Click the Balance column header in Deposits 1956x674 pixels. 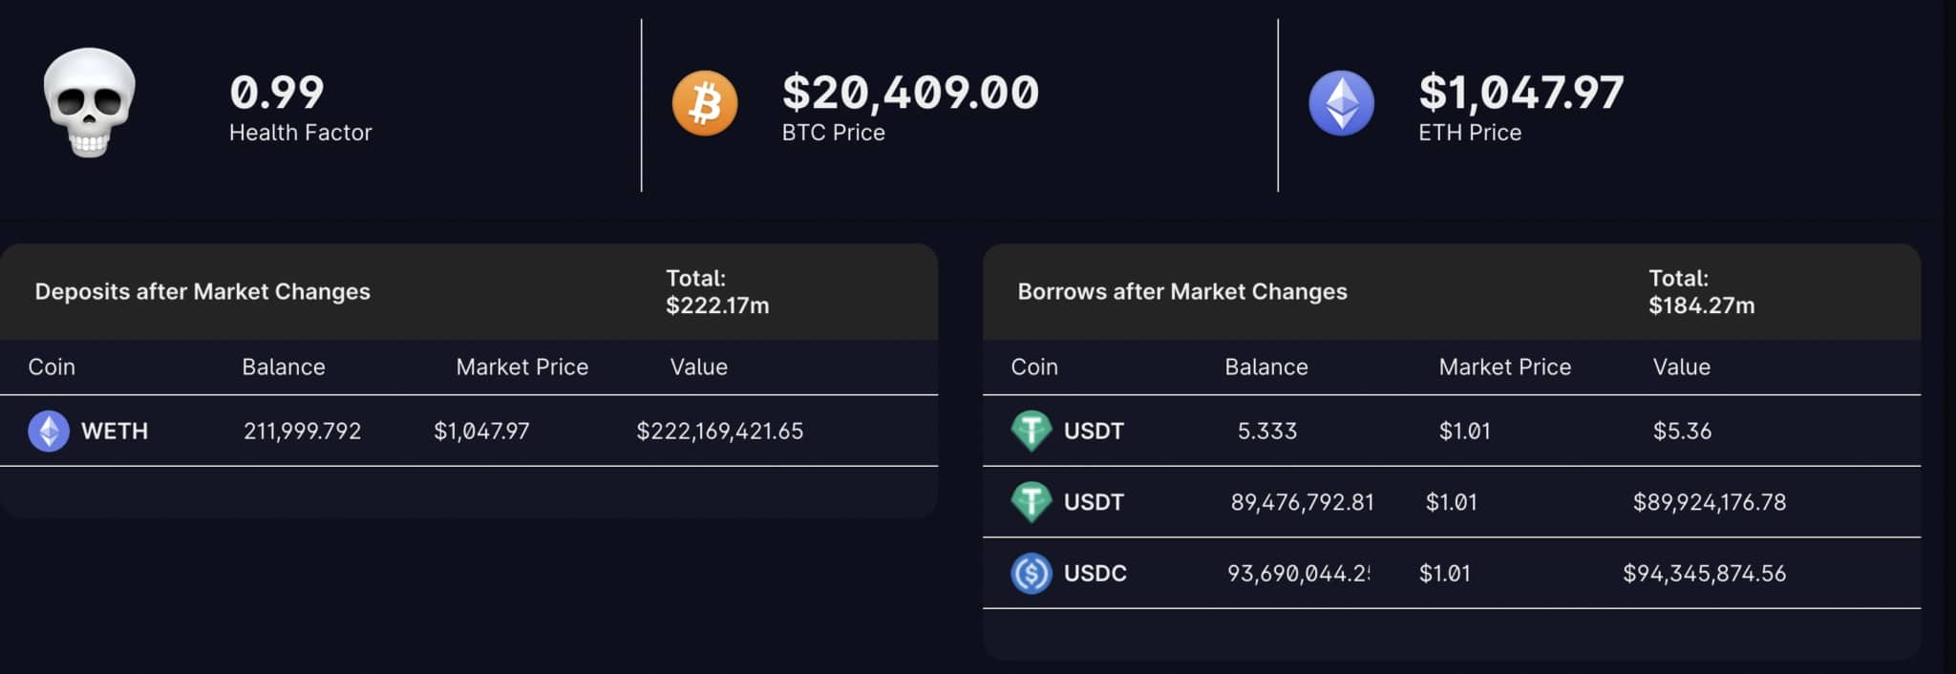coord(284,367)
